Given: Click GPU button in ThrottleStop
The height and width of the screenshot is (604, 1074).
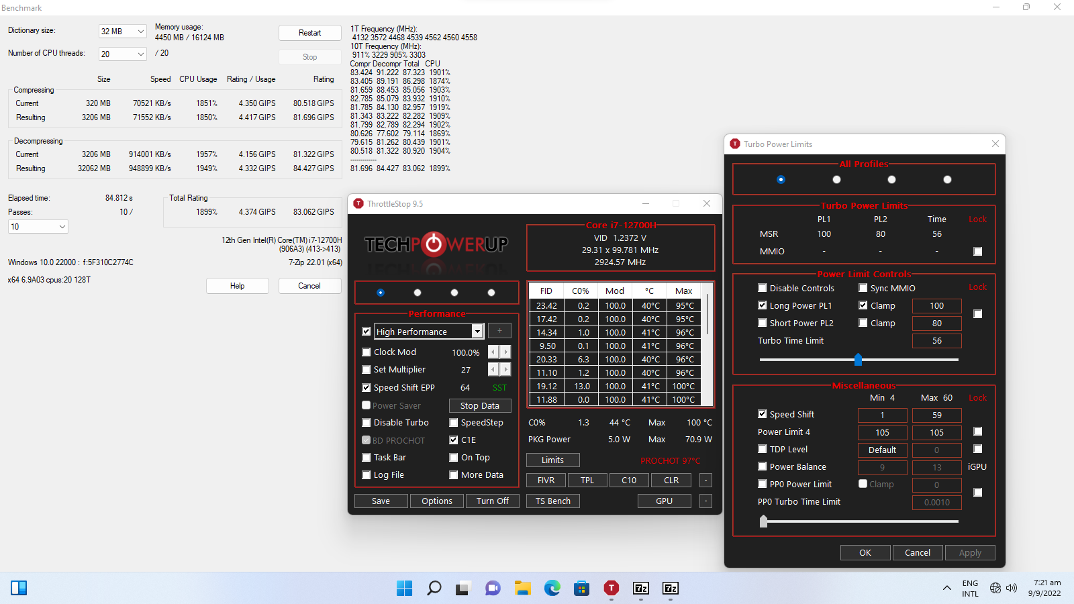Looking at the screenshot, I should tap(664, 501).
